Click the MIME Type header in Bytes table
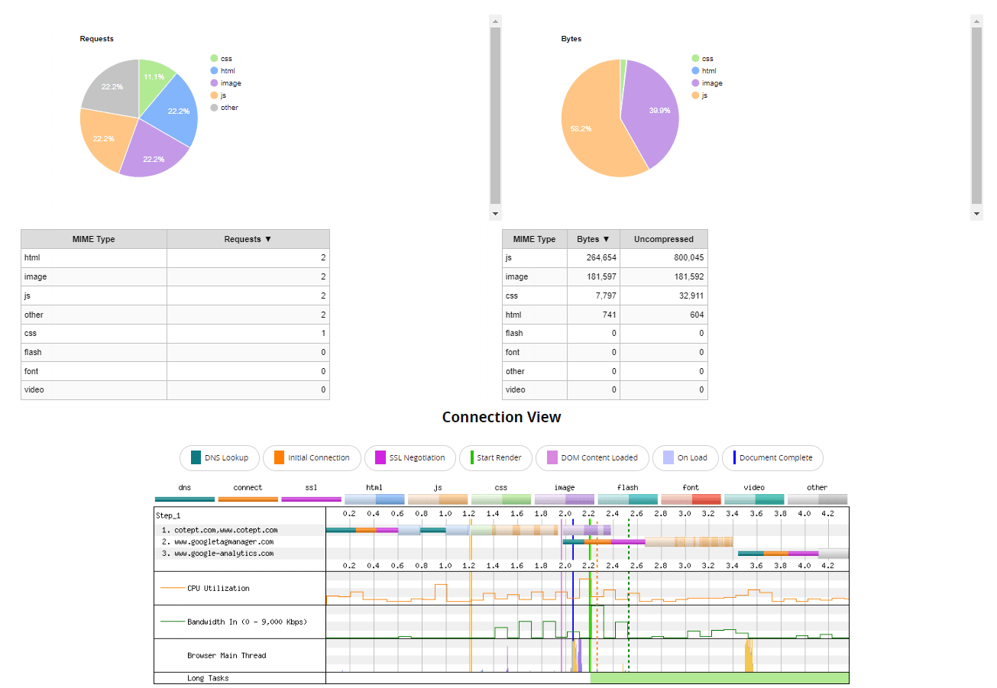The image size is (997, 688). (x=534, y=239)
